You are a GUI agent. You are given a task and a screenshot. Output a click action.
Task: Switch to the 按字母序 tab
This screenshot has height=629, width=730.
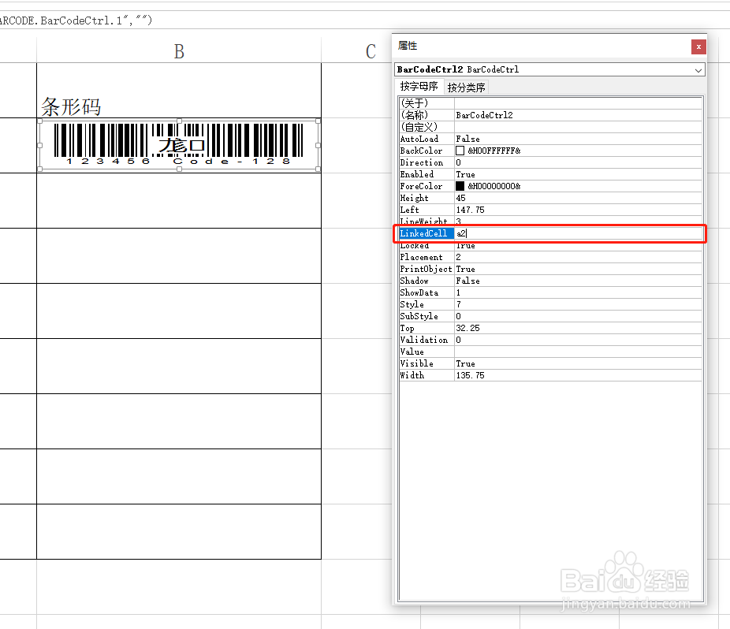(x=419, y=87)
